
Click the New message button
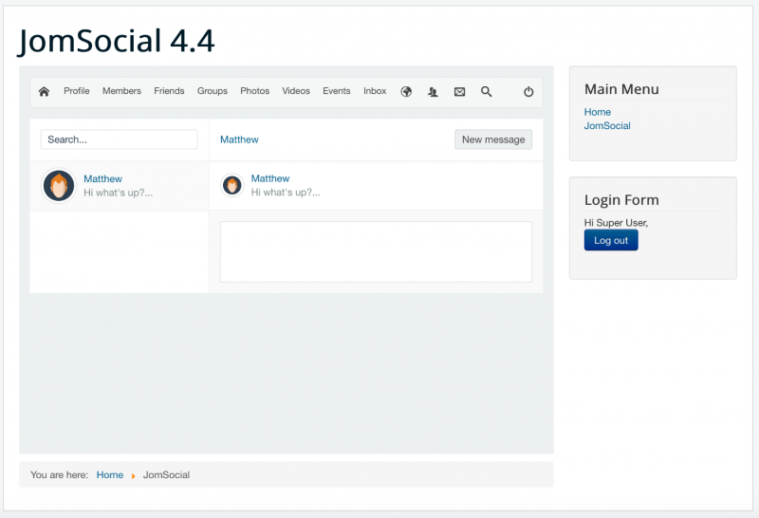(493, 139)
